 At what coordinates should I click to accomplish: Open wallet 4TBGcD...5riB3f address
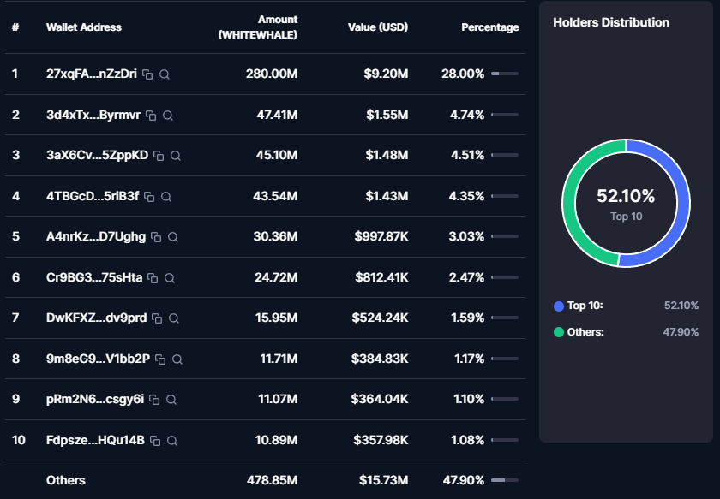pyautogui.click(x=93, y=196)
